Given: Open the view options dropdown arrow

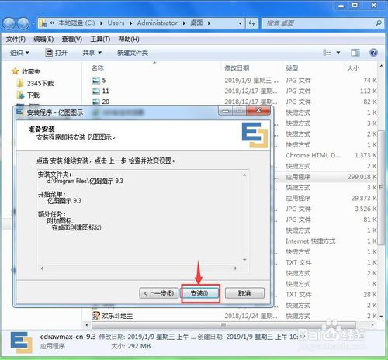Looking at the screenshot, I should (x=338, y=53).
